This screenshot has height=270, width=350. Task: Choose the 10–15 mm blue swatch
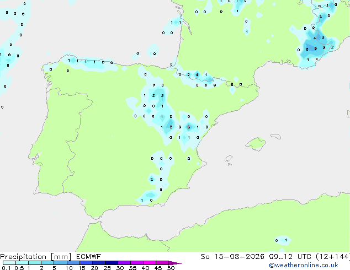[73, 263]
